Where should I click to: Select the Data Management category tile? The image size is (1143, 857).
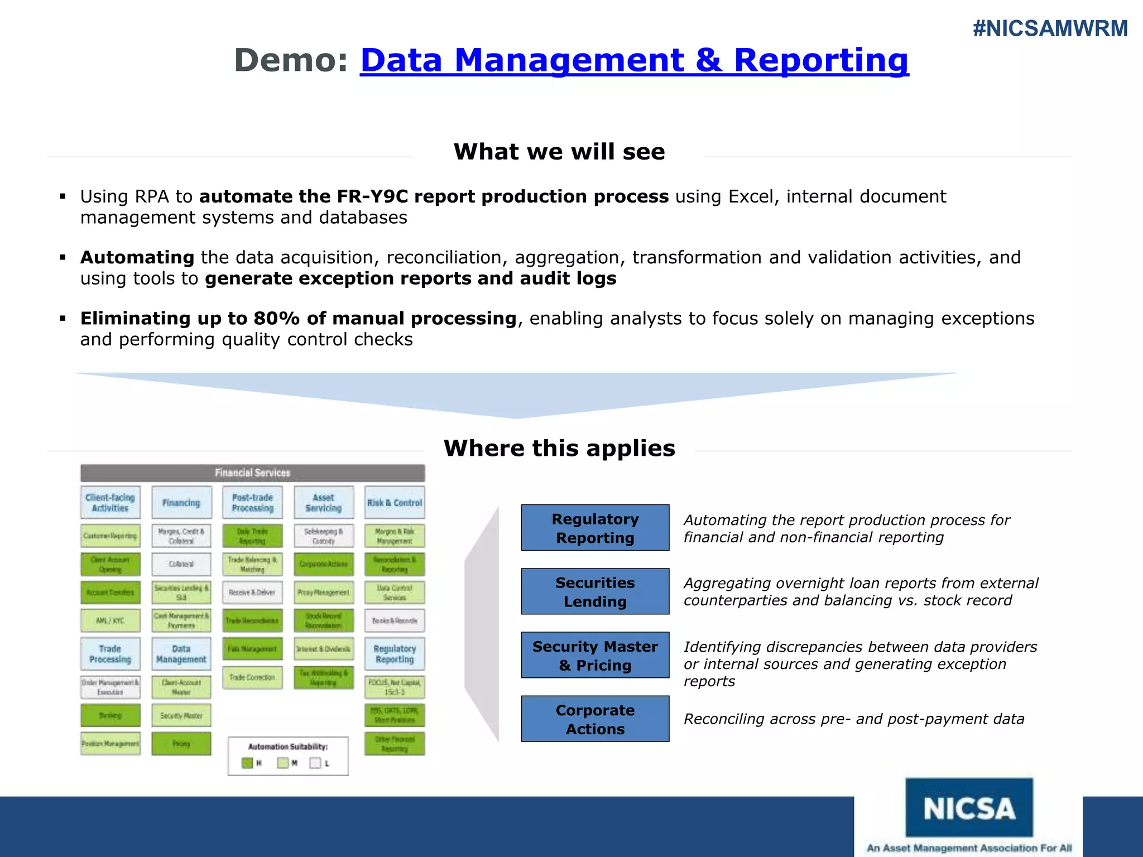tap(181, 653)
